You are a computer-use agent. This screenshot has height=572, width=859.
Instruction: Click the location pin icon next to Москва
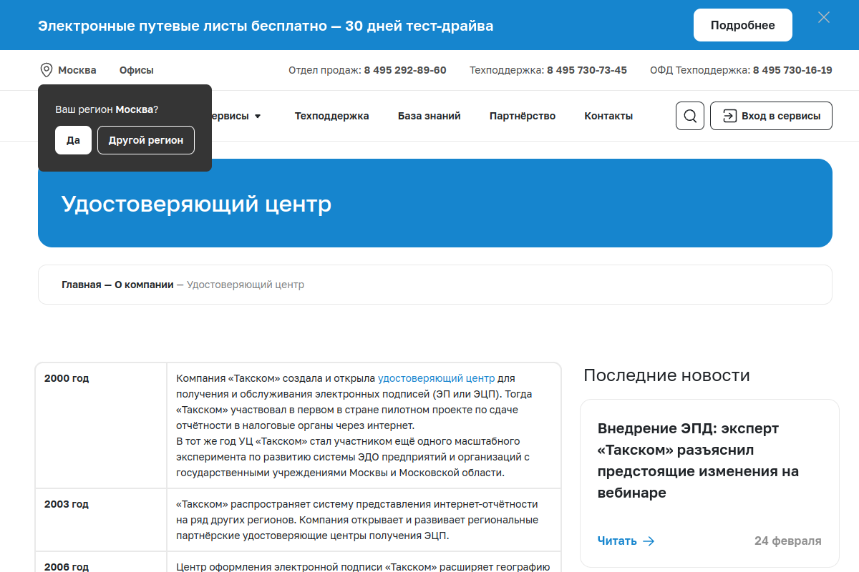coord(47,70)
